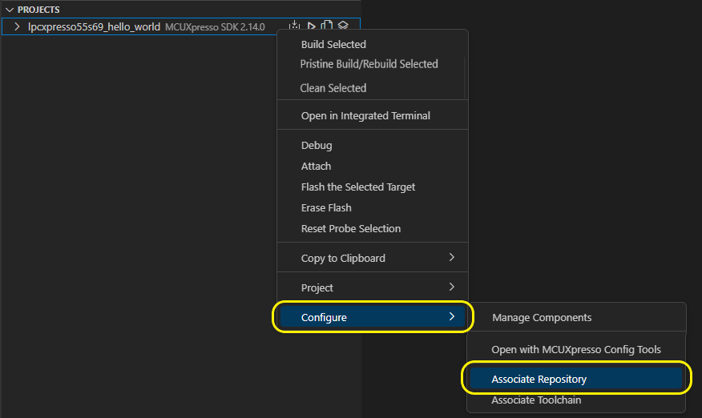
Task: Expand the lpcxpresso55s69_hello_world project
Action: (x=17, y=26)
